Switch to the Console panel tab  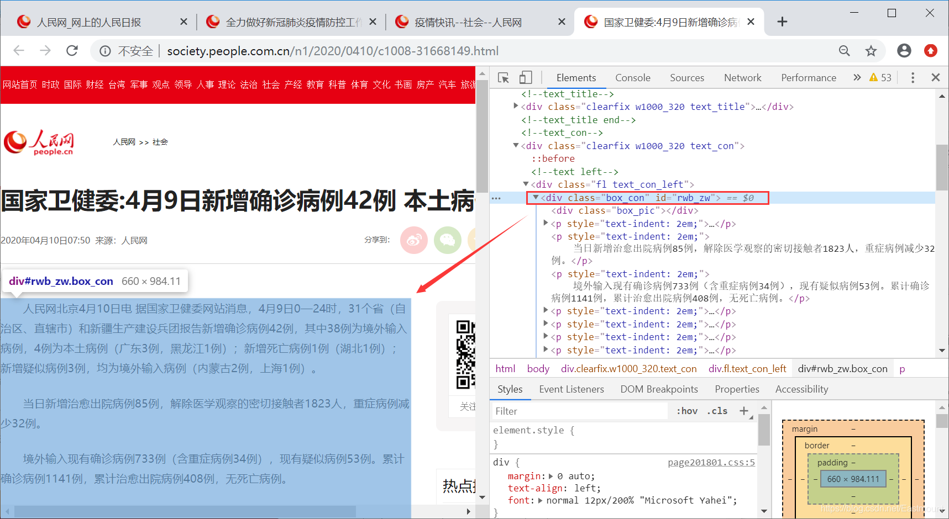tap(633, 78)
